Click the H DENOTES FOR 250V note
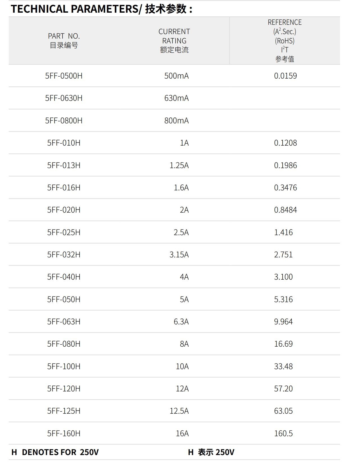The height and width of the screenshot is (468, 354). tap(55, 452)
